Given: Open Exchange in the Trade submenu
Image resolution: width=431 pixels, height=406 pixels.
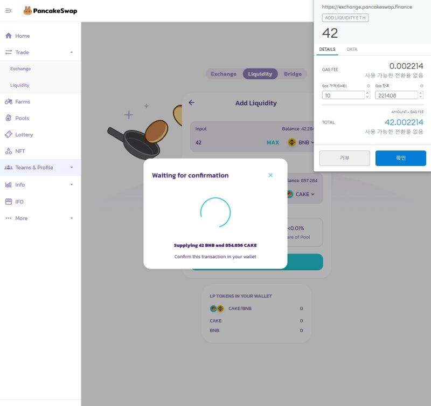Looking at the screenshot, I should coord(20,69).
